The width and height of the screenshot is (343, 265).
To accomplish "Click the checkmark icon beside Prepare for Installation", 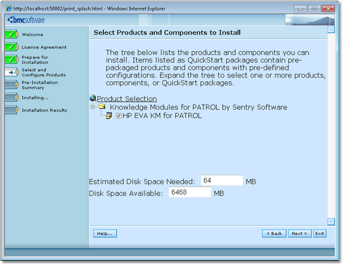I will (12, 60).
